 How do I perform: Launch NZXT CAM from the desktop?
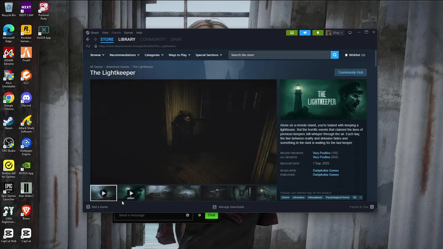click(x=26, y=9)
